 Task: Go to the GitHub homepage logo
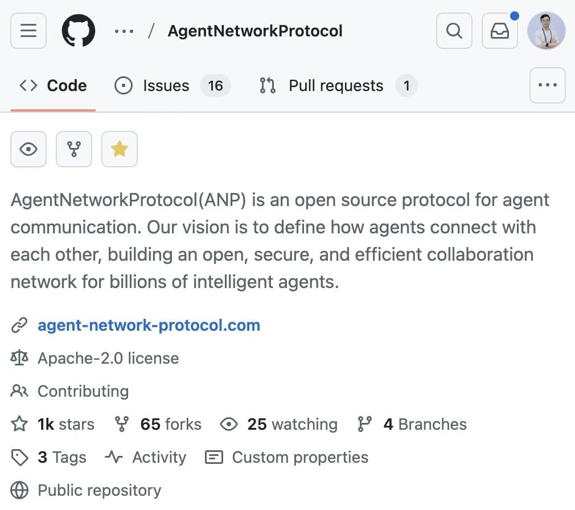click(x=79, y=31)
